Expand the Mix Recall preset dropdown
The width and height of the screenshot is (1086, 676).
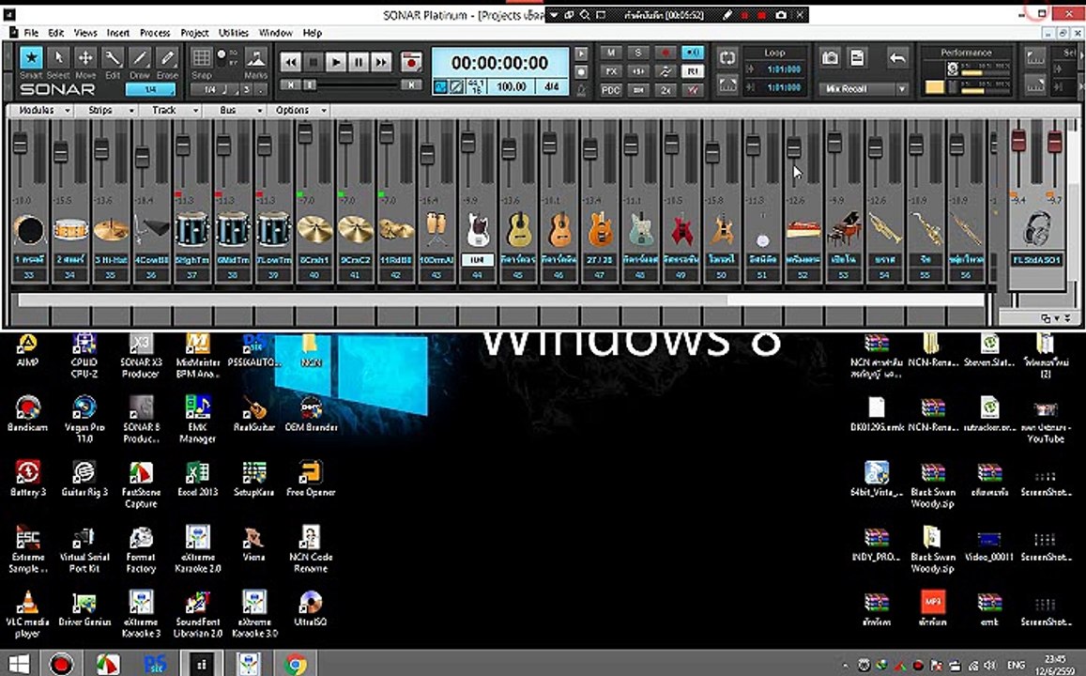[901, 88]
